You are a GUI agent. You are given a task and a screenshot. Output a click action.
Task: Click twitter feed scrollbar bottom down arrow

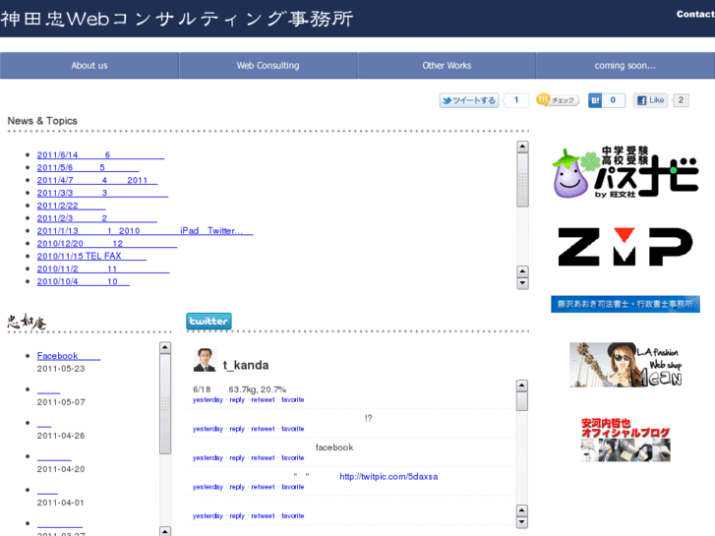tap(521, 522)
